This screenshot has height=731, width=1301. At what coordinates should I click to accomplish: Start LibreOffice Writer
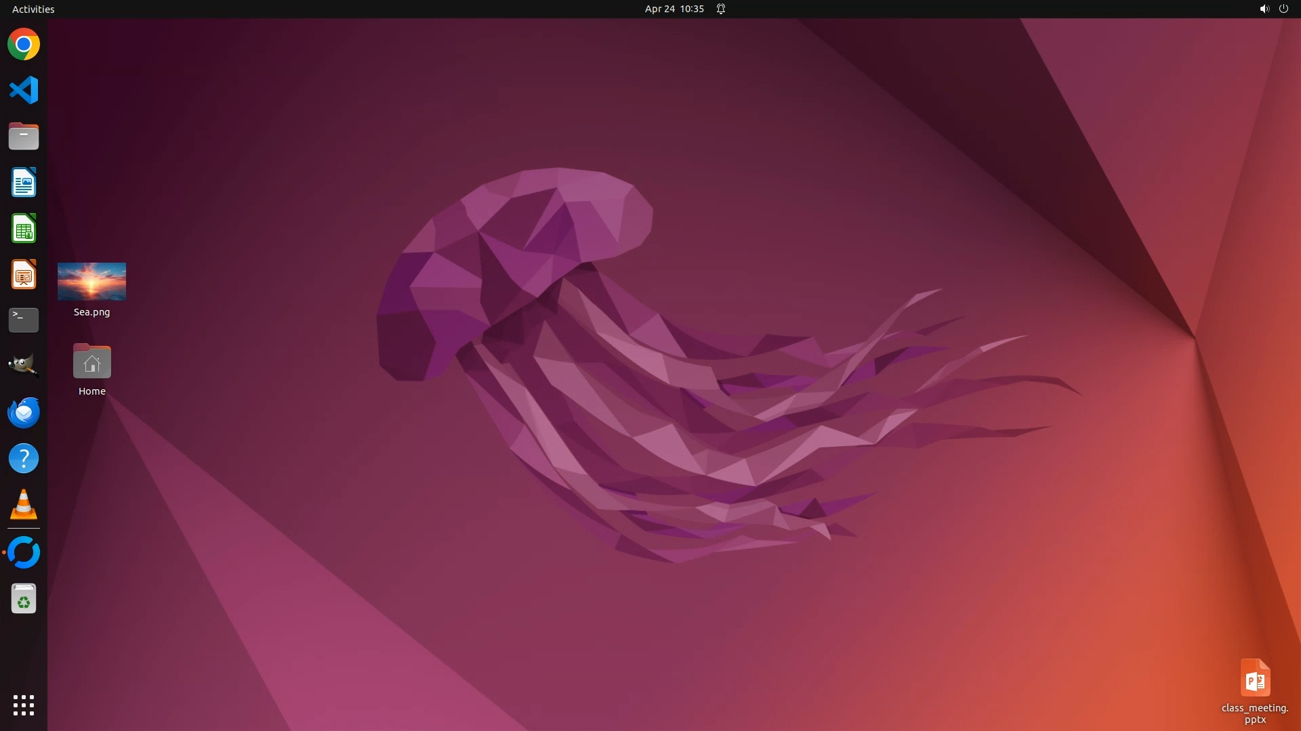pyautogui.click(x=24, y=183)
